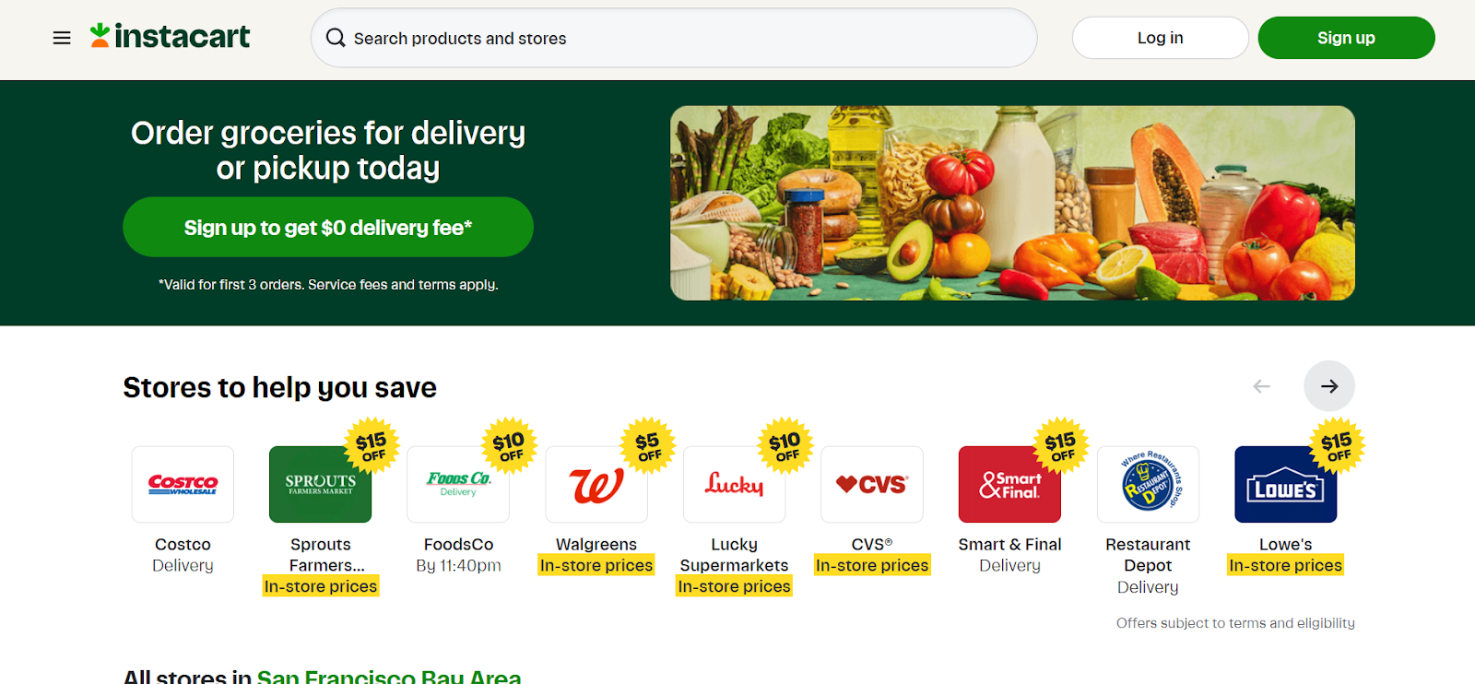Open the San Francisco Bay Area location link
1475x684 pixels.
pyautogui.click(x=389, y=676)
